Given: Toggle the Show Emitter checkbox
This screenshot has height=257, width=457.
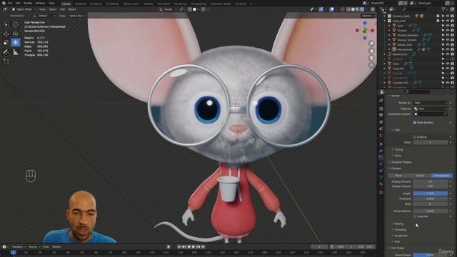Looking at the screenshot, I should click(414, 123).
